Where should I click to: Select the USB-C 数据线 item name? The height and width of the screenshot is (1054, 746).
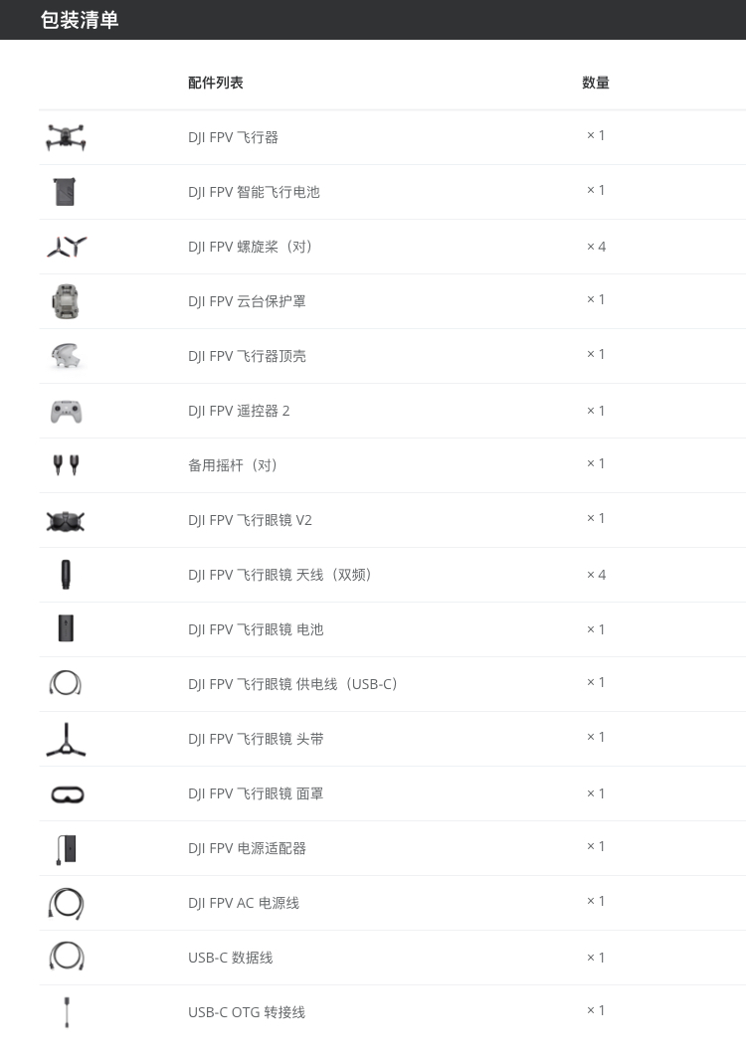pos(231,958)
